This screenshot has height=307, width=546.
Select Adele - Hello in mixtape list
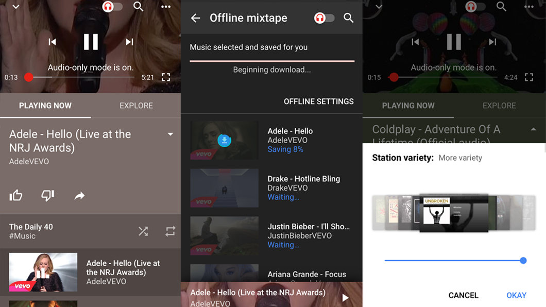point(290,131)
